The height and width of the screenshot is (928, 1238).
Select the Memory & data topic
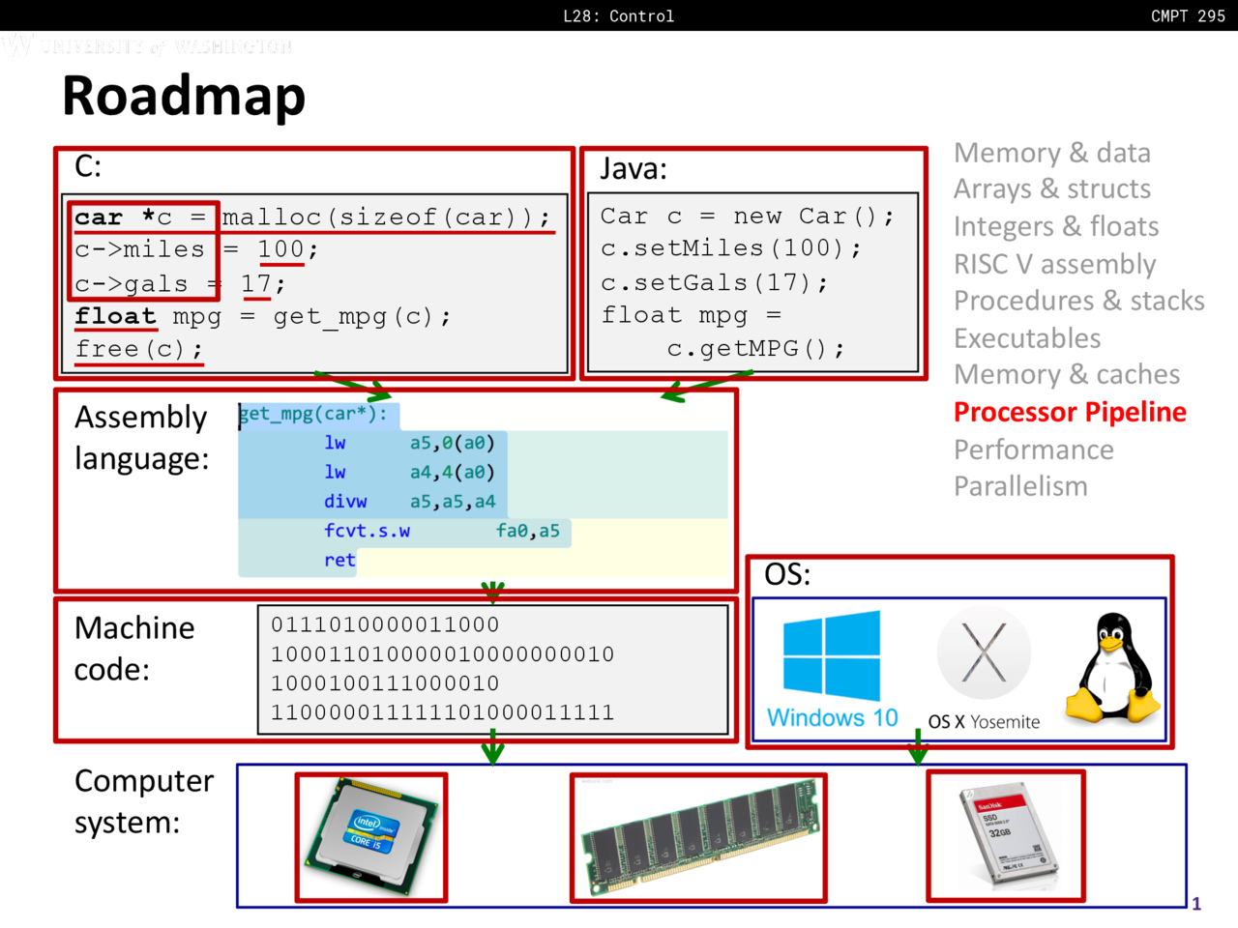[1051, 153]
